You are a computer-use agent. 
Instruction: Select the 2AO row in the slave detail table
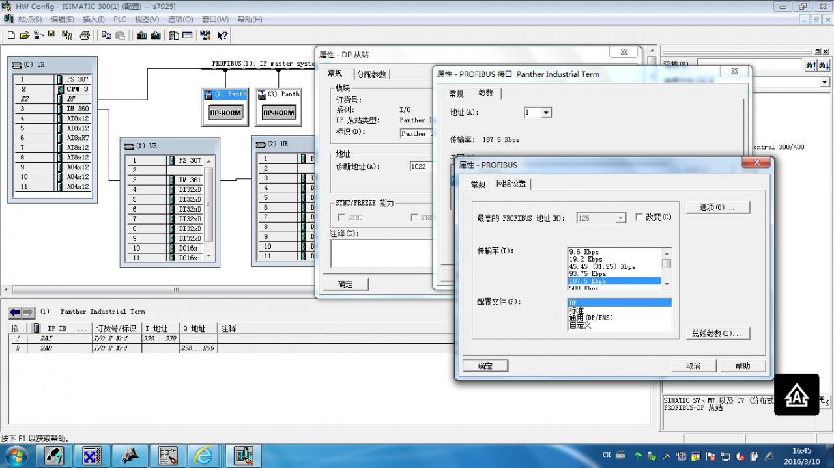point(231,348)
